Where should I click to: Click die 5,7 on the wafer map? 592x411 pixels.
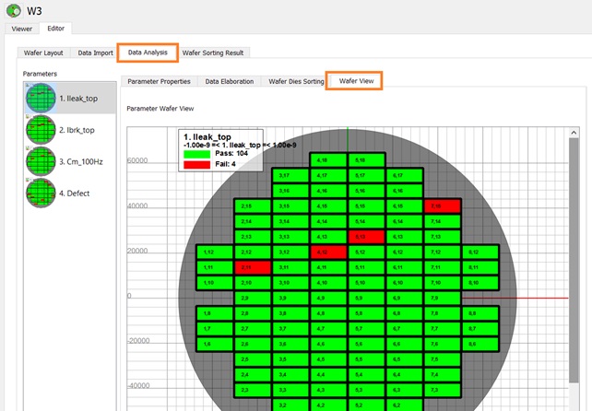(367, 329)
